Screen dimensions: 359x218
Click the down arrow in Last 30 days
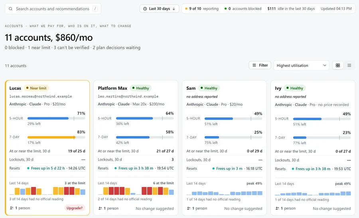click(x=174, y=9)
